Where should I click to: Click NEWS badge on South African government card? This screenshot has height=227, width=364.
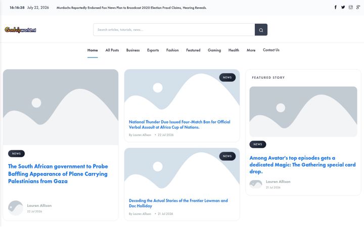[16, 153]
